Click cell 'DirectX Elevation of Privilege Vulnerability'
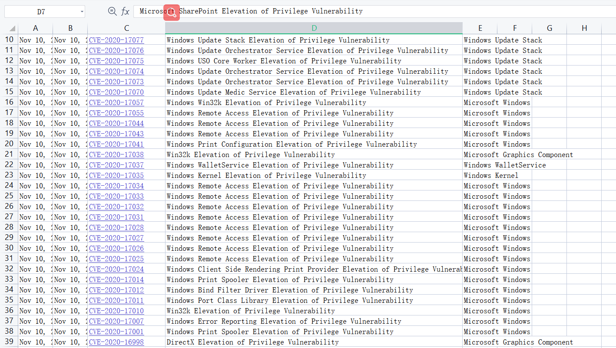Image resolution: width=616 pixels, height=348 pixels. click(314, 342)
